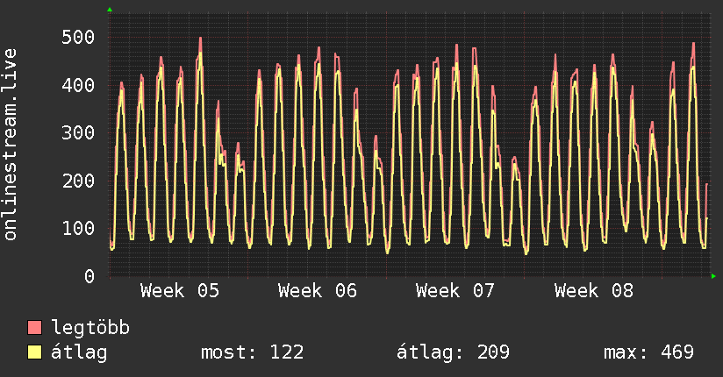The height and width of the screenshot is (377, 723).
Task: Click the 'most: 122' current value
Action: tap(252, 352)
